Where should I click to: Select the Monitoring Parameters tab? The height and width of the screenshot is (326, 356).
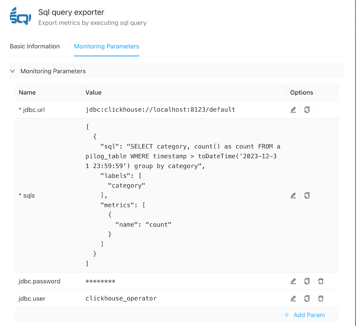coord(106,46)
